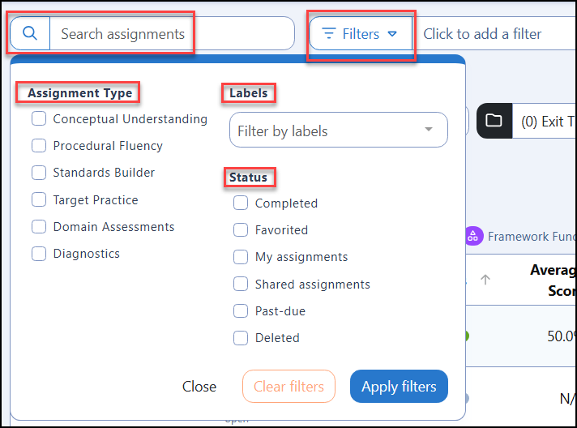Image resolution: width=577 pixels, height=428 pixels.
Task: Click the Apply filters button
Action: click(x=399, y=387)
